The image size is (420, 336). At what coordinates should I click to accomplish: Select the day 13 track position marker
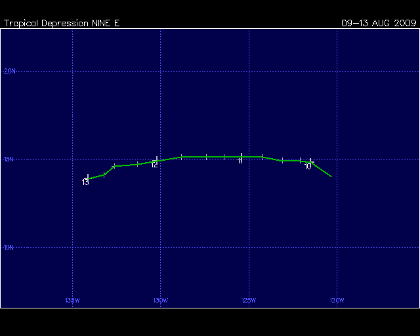[87, 178]
